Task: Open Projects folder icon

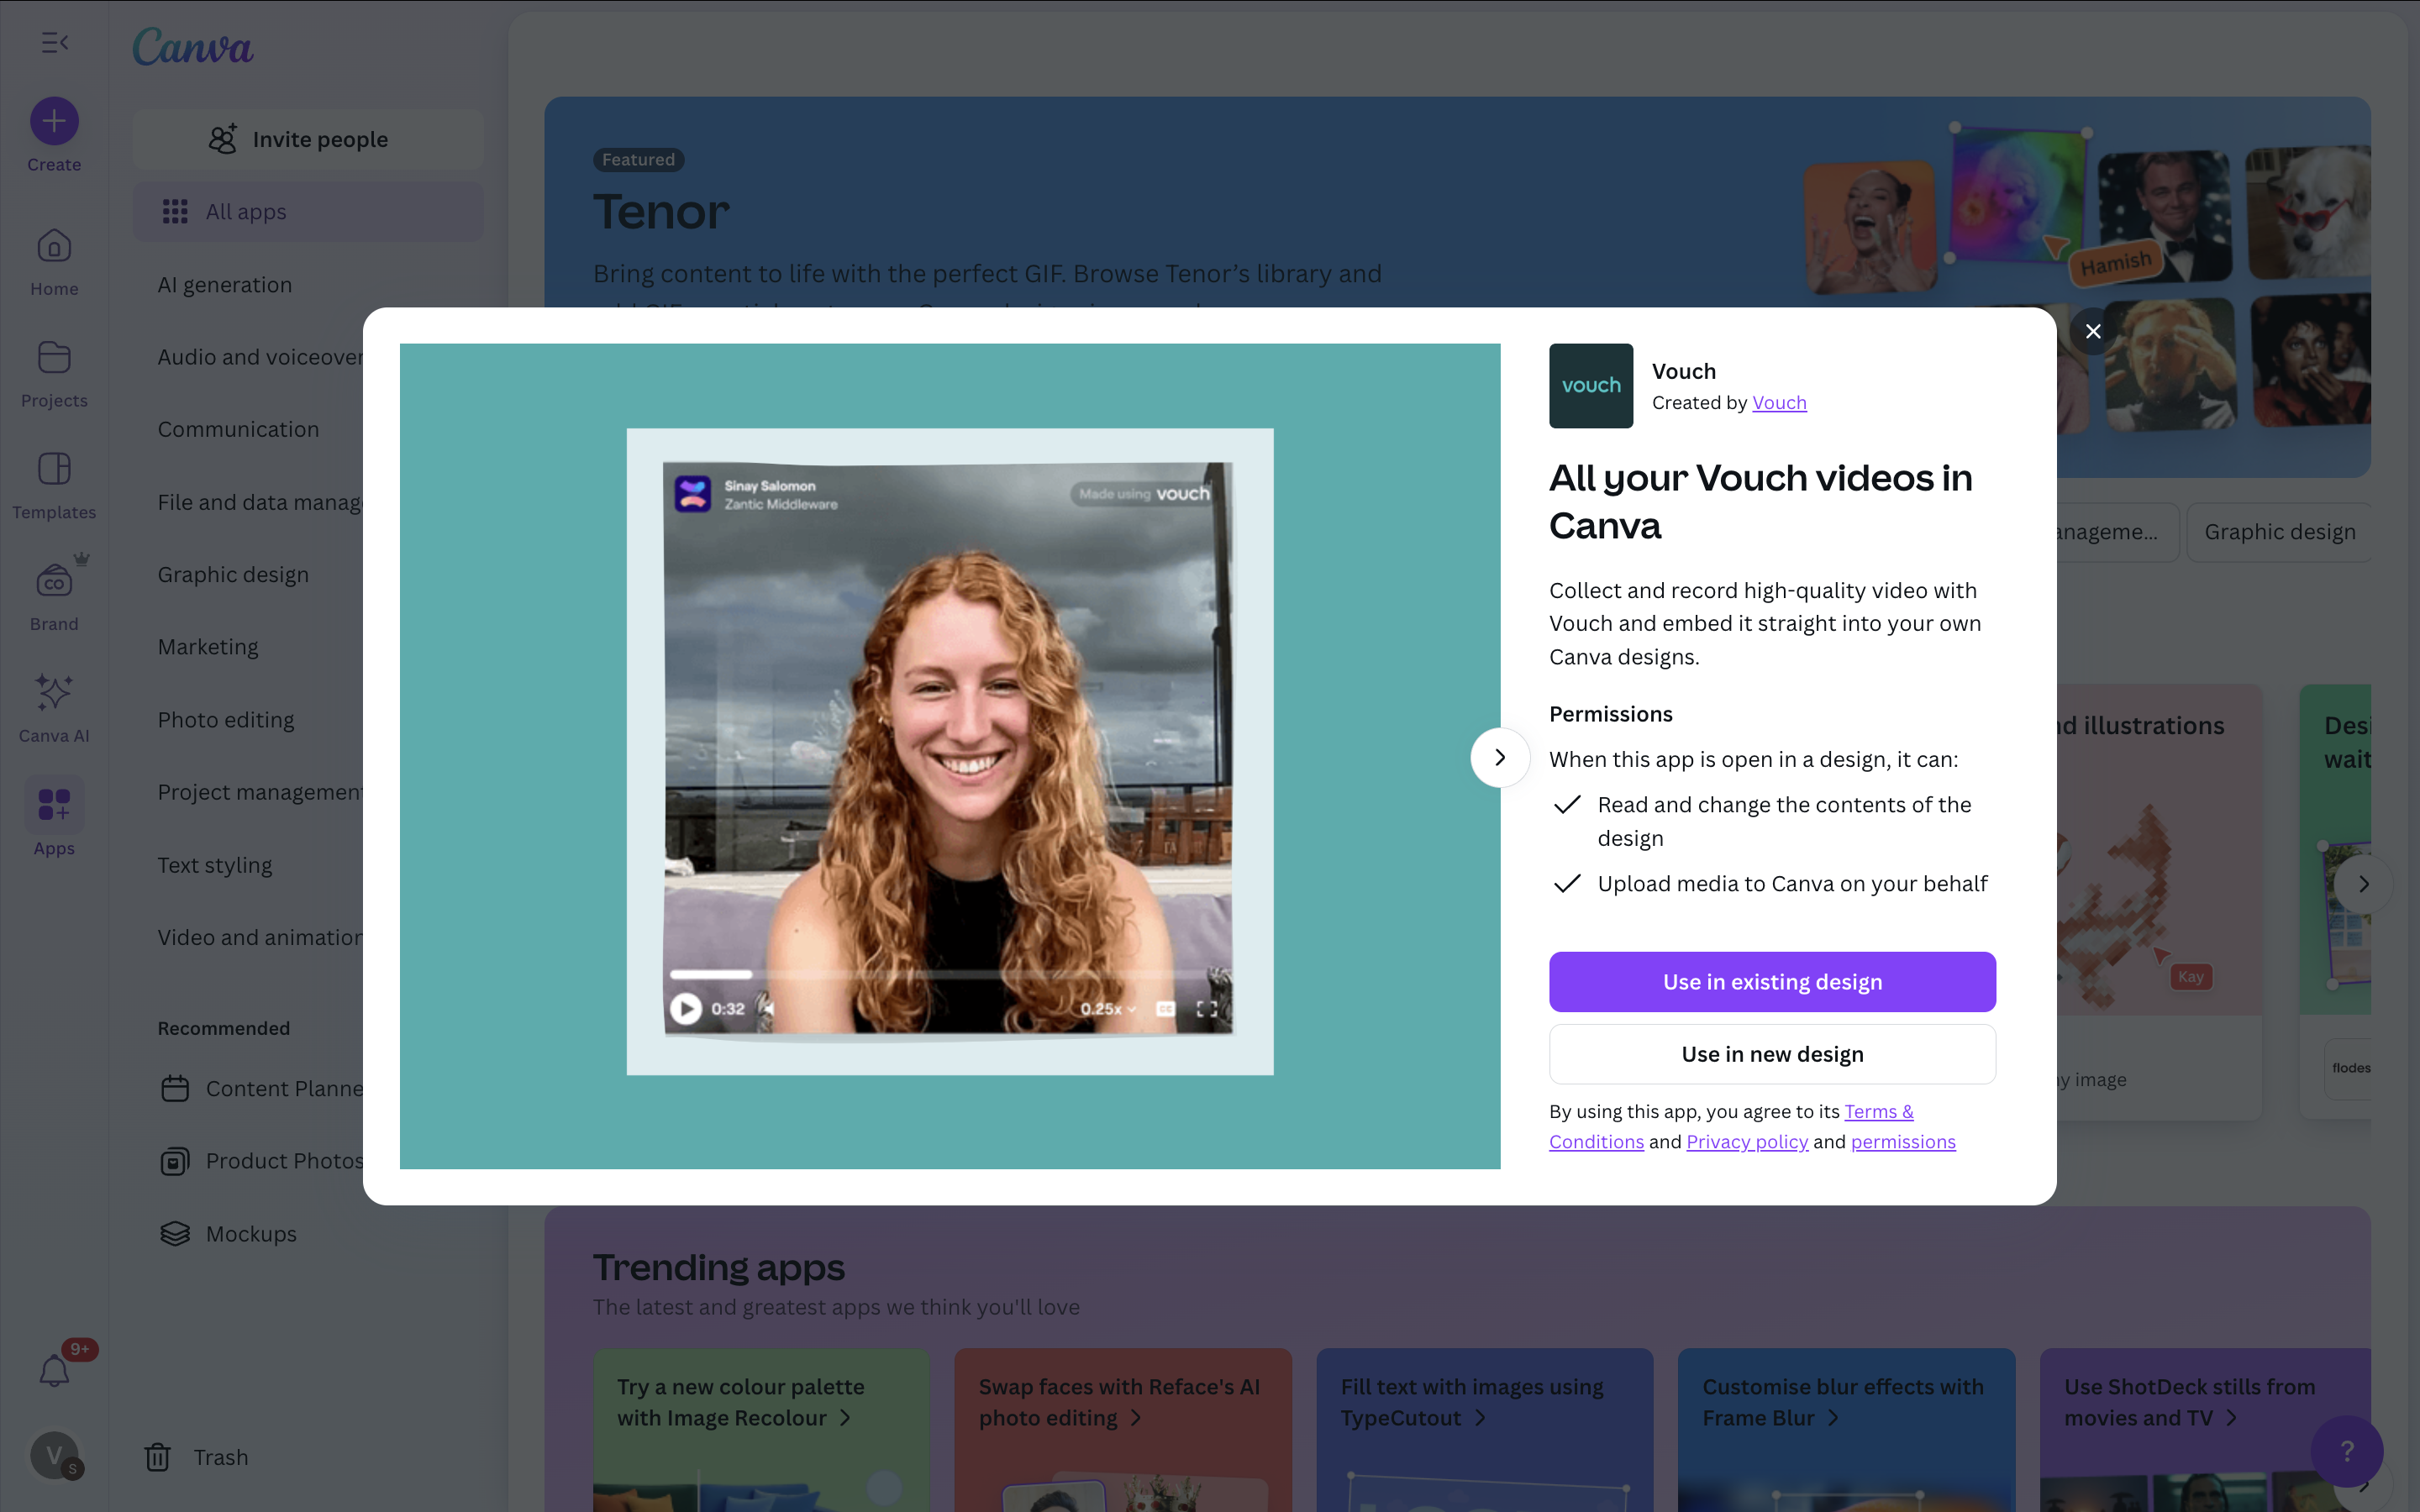Action: [x=54, y=357]
